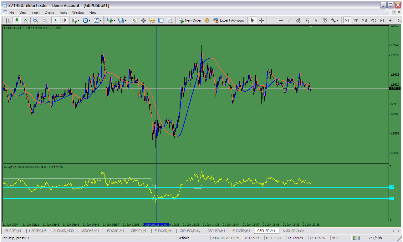Switch to Line Chart icon
Screen dimensions: 403x242
[25, 20]
